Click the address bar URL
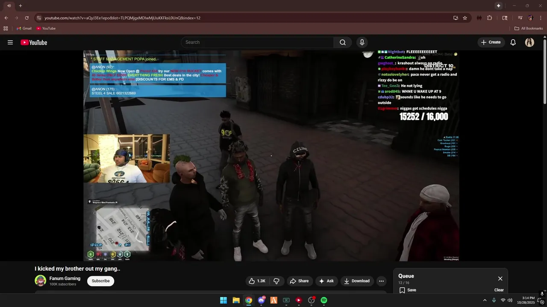The image size is (547, 307). click(x=122, y=18)
